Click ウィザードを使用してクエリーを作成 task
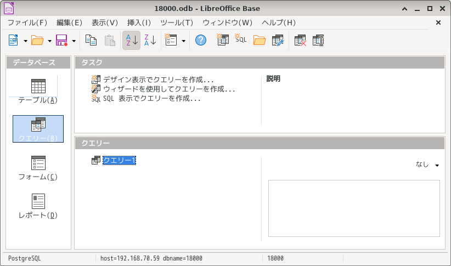Viewport: 451px width, 266px height. click(x=169, y=89)
